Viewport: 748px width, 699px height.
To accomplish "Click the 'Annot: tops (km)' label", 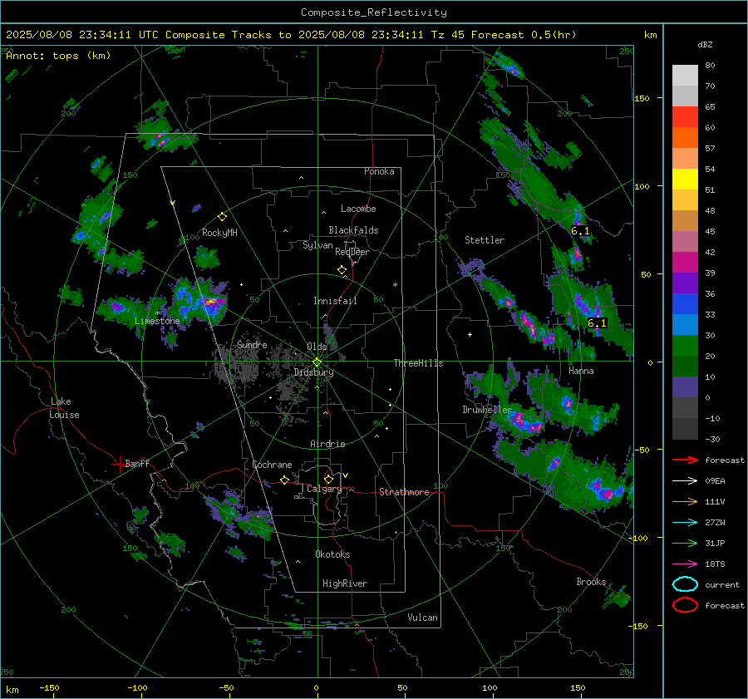I will [58, 56].
